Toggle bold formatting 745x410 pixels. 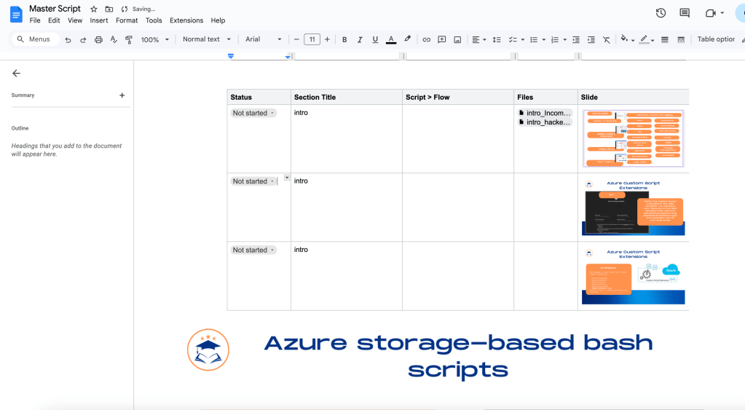(x=344, y=40)
